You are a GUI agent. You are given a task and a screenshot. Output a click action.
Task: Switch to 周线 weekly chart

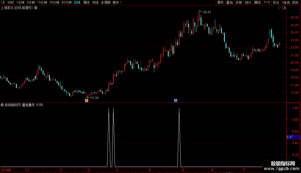tap(86, 2)
